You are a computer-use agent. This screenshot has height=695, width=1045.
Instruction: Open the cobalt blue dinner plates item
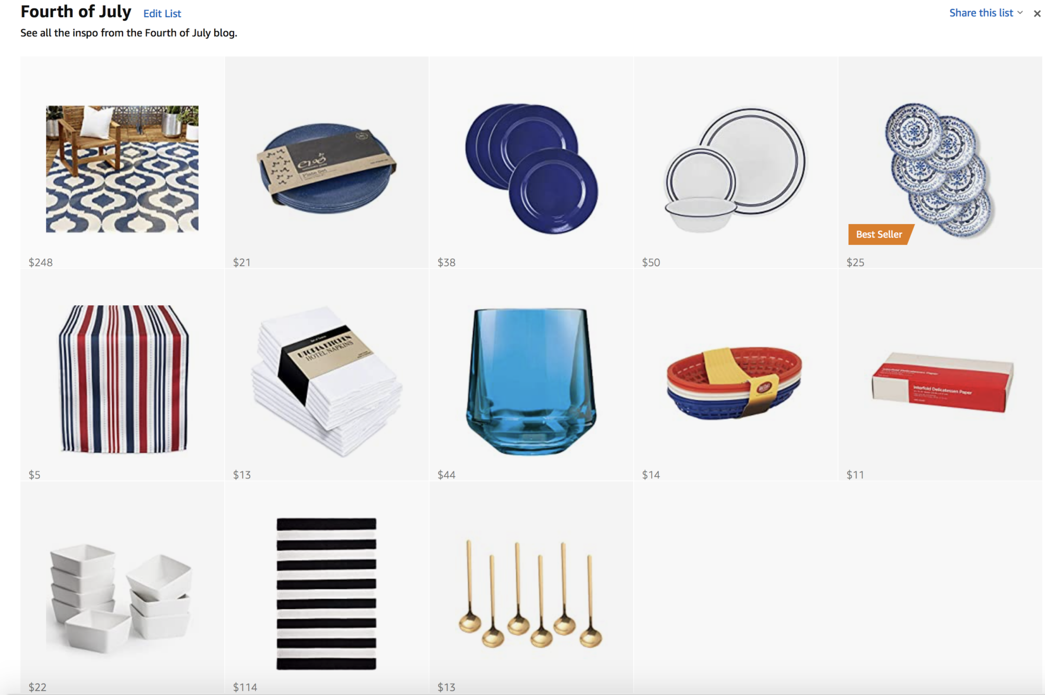pos(531,168)
